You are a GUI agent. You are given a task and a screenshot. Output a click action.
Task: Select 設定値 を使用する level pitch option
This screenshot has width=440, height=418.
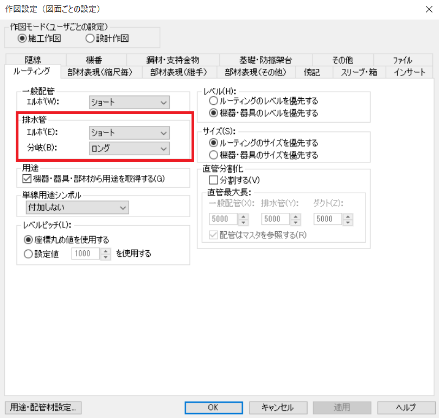28,253
